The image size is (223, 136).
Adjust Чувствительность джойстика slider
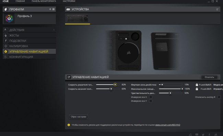click(170, 93)
